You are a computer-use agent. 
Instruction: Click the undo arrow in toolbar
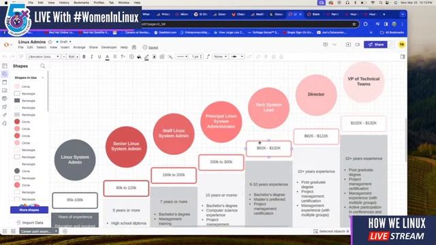click(x=5, y=56)
